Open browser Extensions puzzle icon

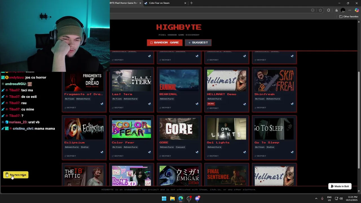pos(329,10)
